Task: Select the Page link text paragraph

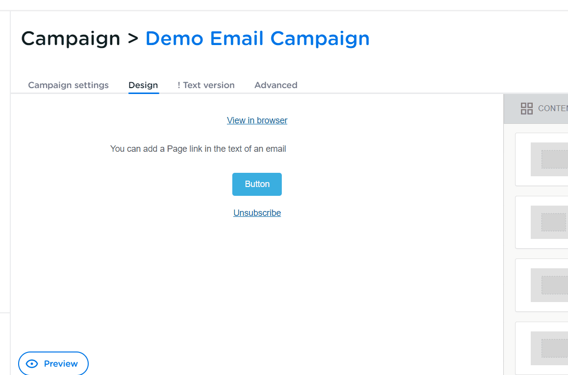Action: click(x=198, y=149)
